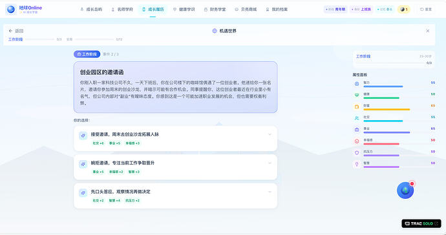Close the 机遇世界 panel with X
Viewport: 446px width, 235px height.
point(427,31)
